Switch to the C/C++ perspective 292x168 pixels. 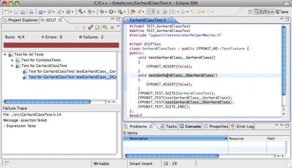click(264, 12)
